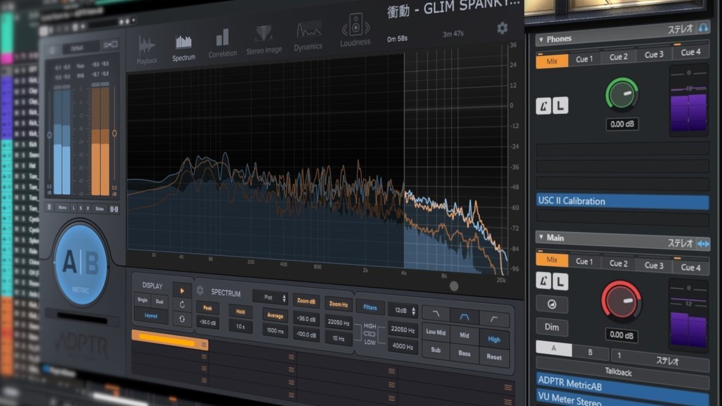Open the ステレオ selector in the Main header
Screen dimensions: 722x406
(x=682, y=244)
